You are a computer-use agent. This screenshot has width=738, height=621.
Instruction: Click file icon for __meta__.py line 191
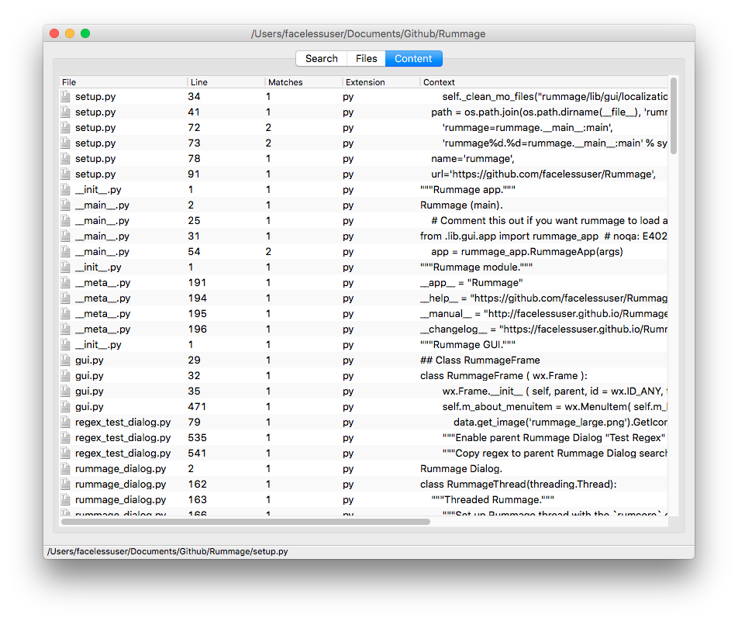tap(65, 283)
